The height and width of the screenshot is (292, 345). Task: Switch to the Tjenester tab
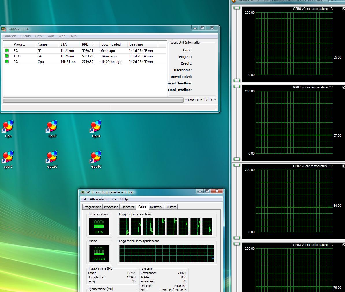[128, 207]
